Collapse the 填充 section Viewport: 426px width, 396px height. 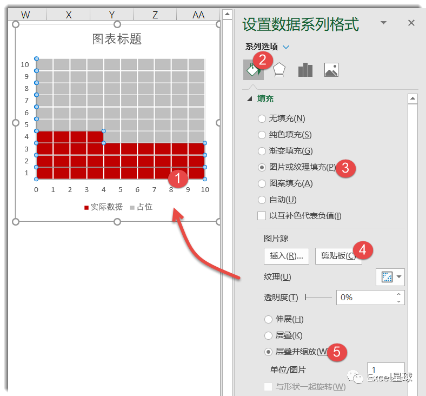(x=249, y=99)
